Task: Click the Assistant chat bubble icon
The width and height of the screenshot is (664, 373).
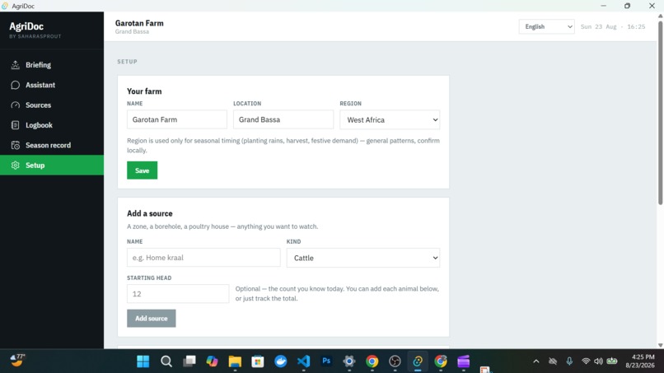Action: point(16,85)
